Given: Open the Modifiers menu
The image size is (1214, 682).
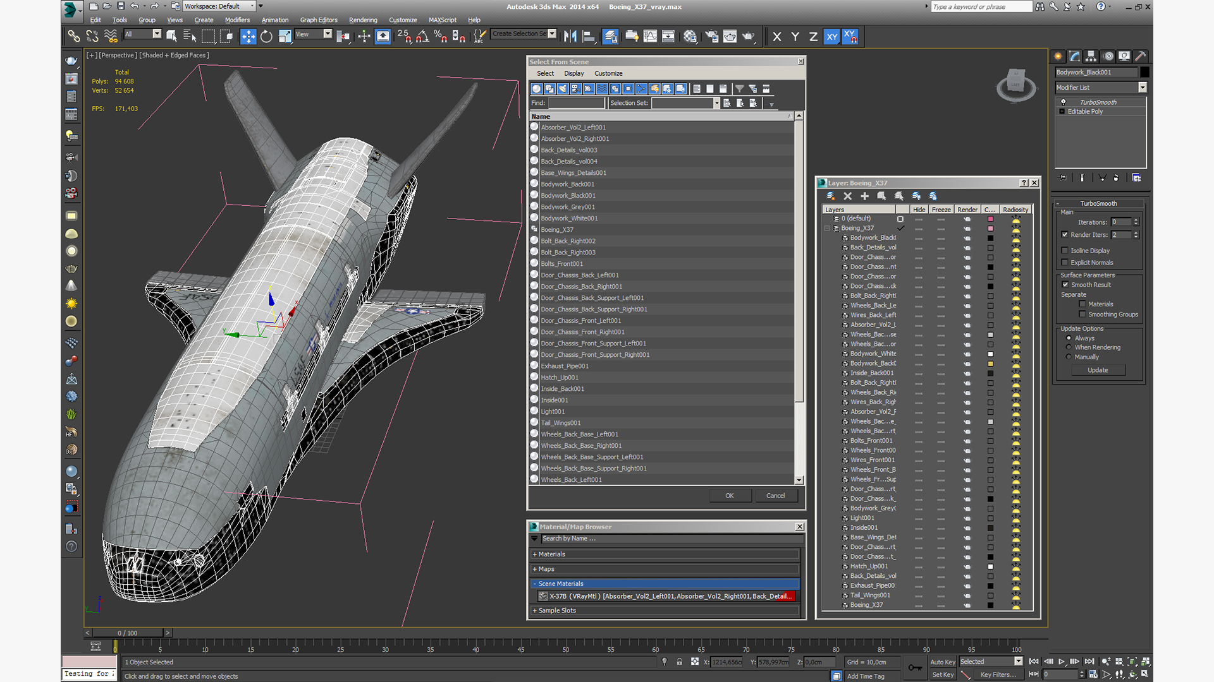Looking at the screenshot, I should 237,20.
